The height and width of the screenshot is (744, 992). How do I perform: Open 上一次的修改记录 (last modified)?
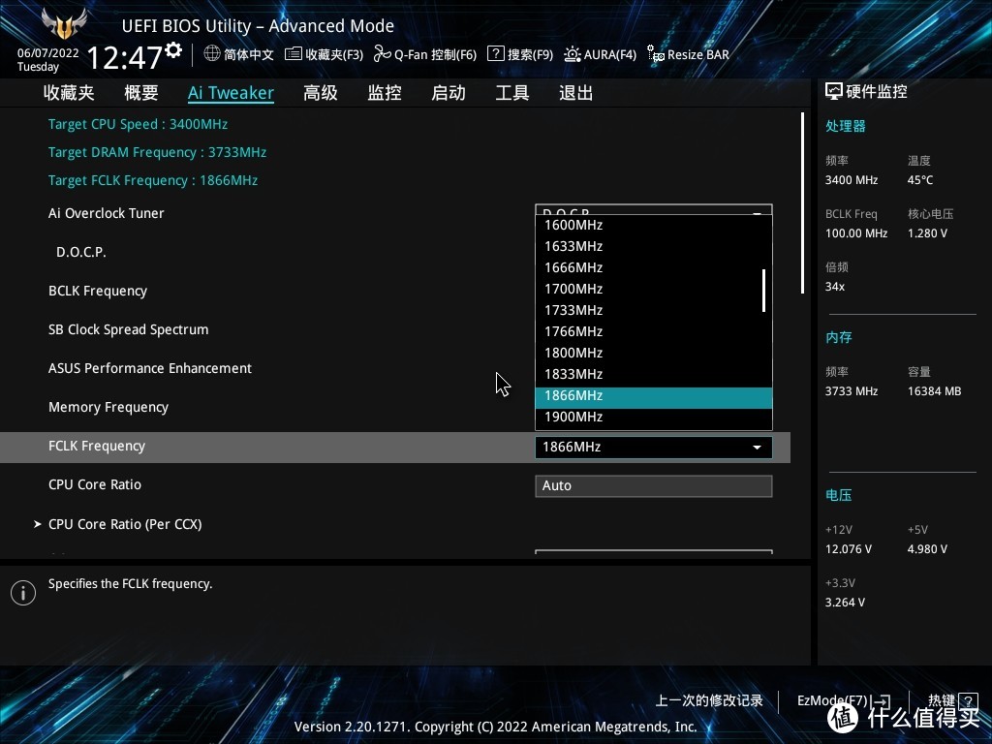pyautogui.click(x=708, y=700)
